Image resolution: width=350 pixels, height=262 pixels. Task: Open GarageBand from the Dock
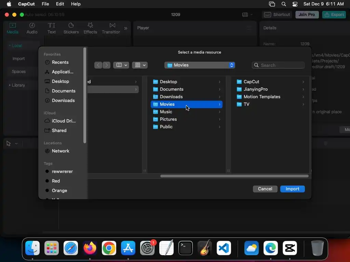(x=205, y=248)
